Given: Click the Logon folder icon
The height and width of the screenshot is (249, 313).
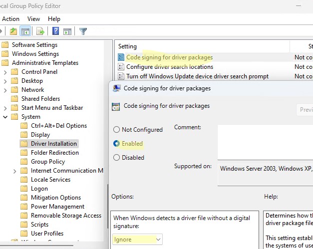Looking at the screenshot, I should pos(24,189).
